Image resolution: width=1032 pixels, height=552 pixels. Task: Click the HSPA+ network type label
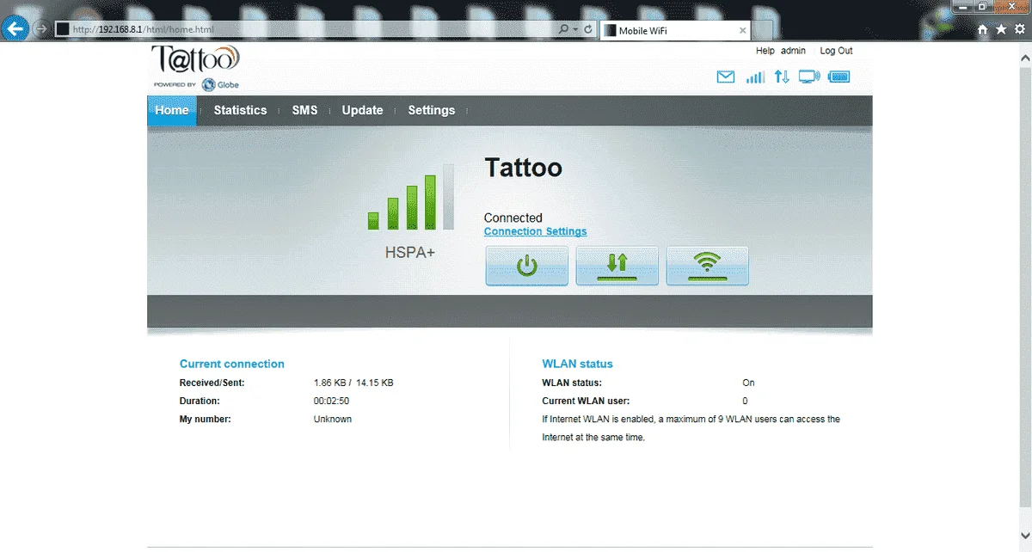[410, 254]
